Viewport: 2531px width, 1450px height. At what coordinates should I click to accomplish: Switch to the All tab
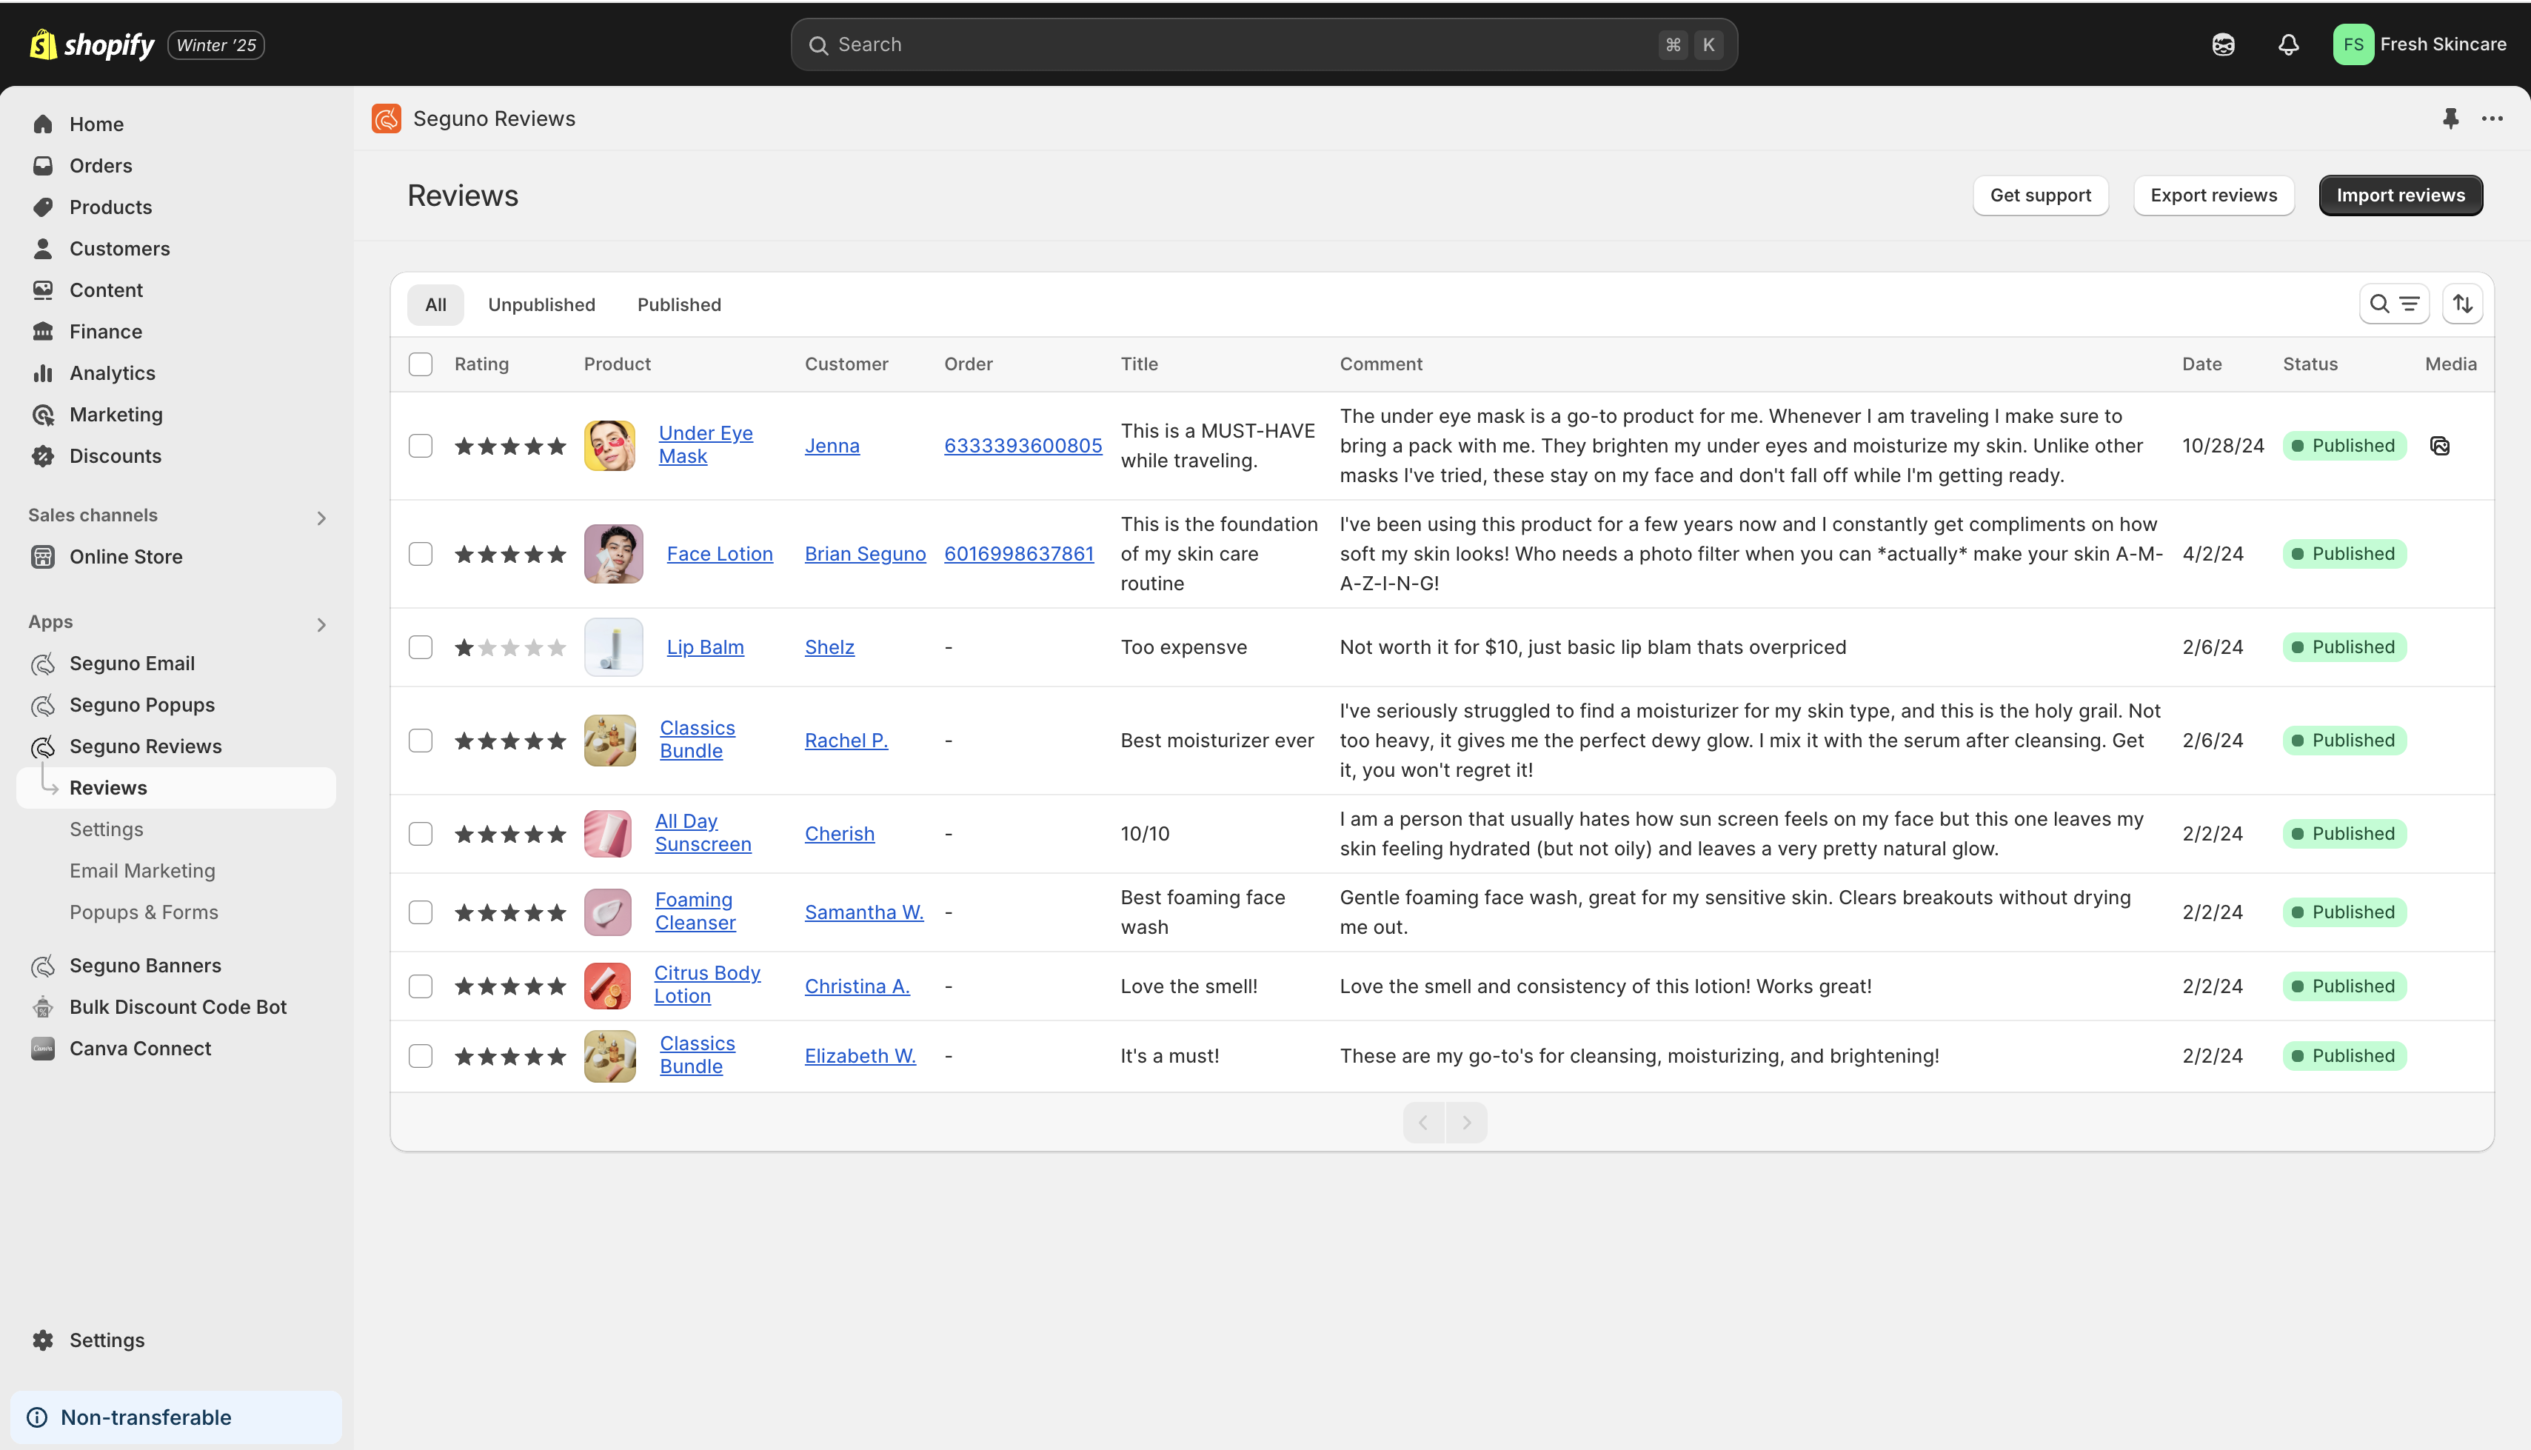pyautogui.click(x=436, y=305)
